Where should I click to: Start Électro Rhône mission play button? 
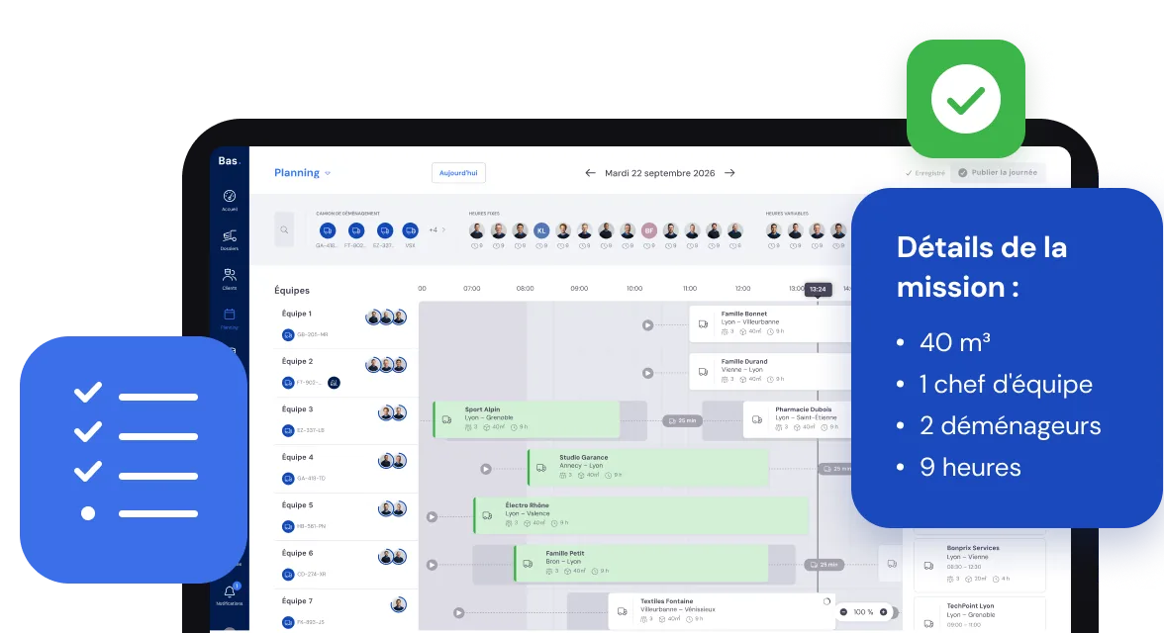pyautogui.click(x=432, y=516)
